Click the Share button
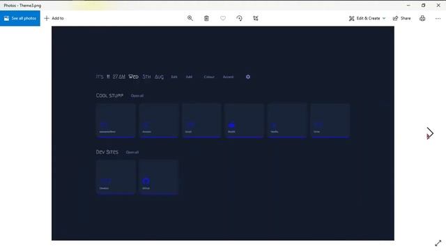 pyautogui.click(x=401, y=18)
